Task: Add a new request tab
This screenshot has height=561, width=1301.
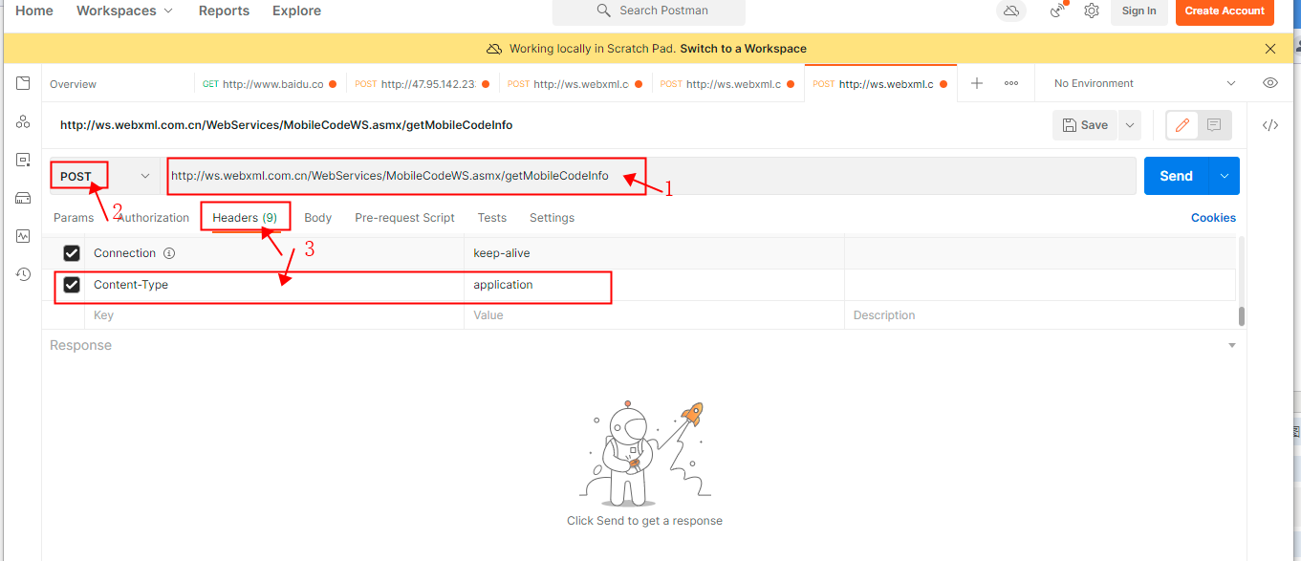Action: 977,83
